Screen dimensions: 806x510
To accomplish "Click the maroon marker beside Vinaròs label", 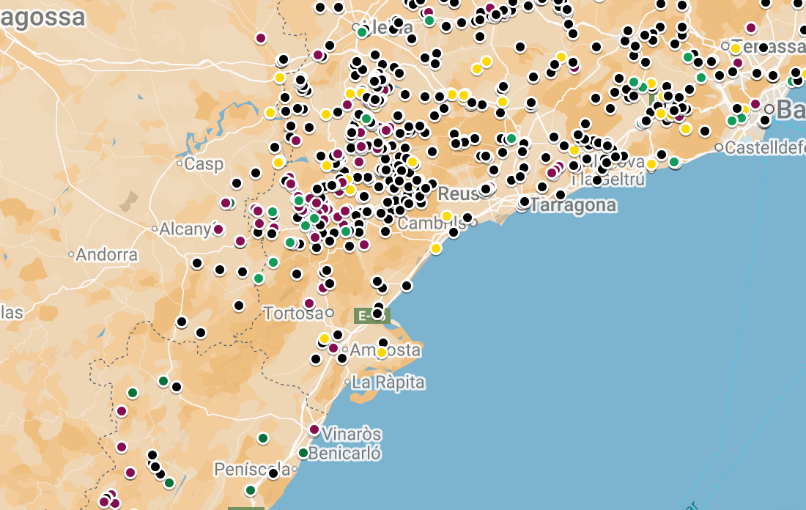I will (x=314, y=430).
